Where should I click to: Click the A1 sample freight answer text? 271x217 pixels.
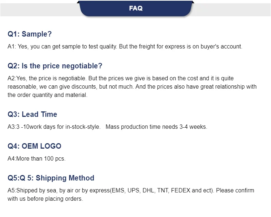click(125, 47)
